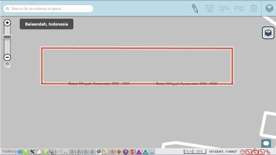Click the greyed-out -1 Toolbox icon
This screenshot has height=155, width=276.
pyautogui.click(x=59, y=152)
